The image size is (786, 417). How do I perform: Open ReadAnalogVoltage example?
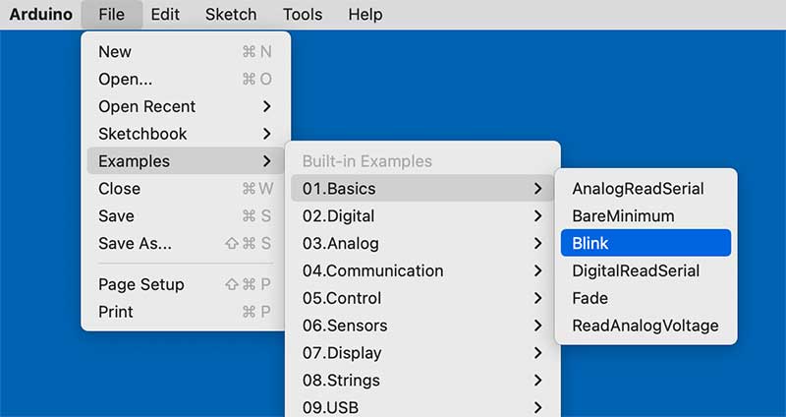646,326
